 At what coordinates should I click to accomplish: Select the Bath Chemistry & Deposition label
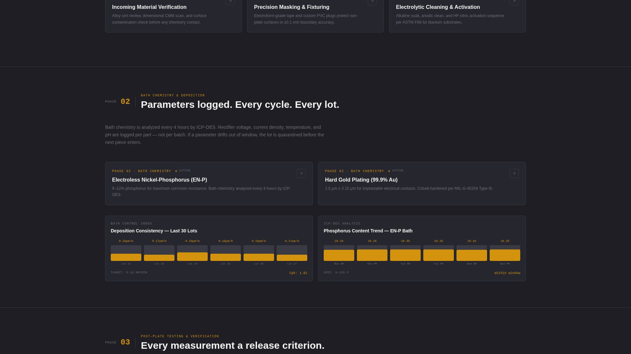pos(173,95)
